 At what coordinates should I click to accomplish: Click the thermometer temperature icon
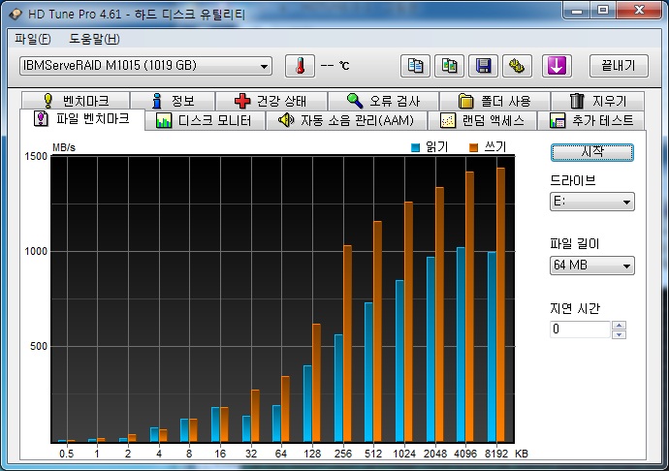[x=300, y=66]
